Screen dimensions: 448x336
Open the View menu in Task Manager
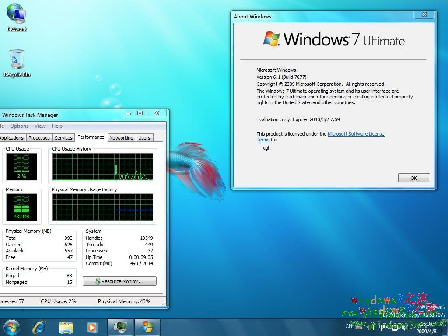(40, 126)
